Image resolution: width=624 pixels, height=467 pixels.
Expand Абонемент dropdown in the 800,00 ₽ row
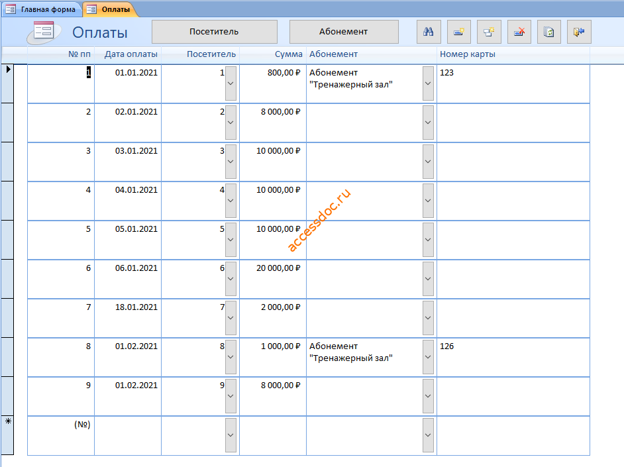428,83
